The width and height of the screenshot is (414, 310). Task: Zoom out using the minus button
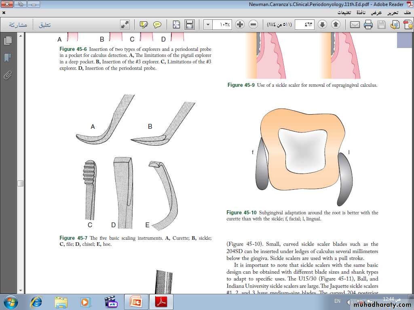253,25
